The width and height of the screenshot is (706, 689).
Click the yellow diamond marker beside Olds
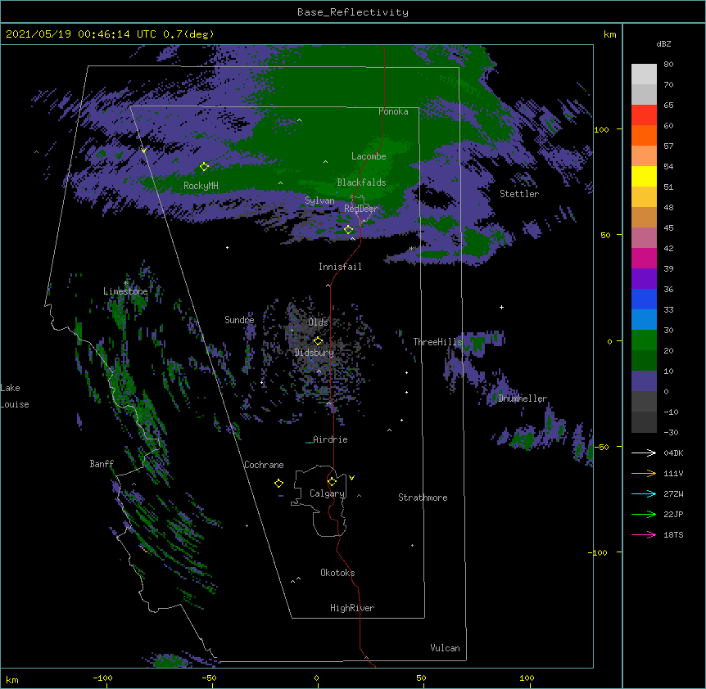(x=318, y=340)
